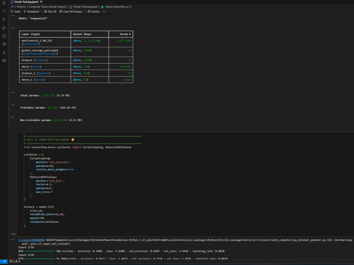Add a new Code cell
Viewport: 354px width, 265px height.
click(x=15, y=12)
